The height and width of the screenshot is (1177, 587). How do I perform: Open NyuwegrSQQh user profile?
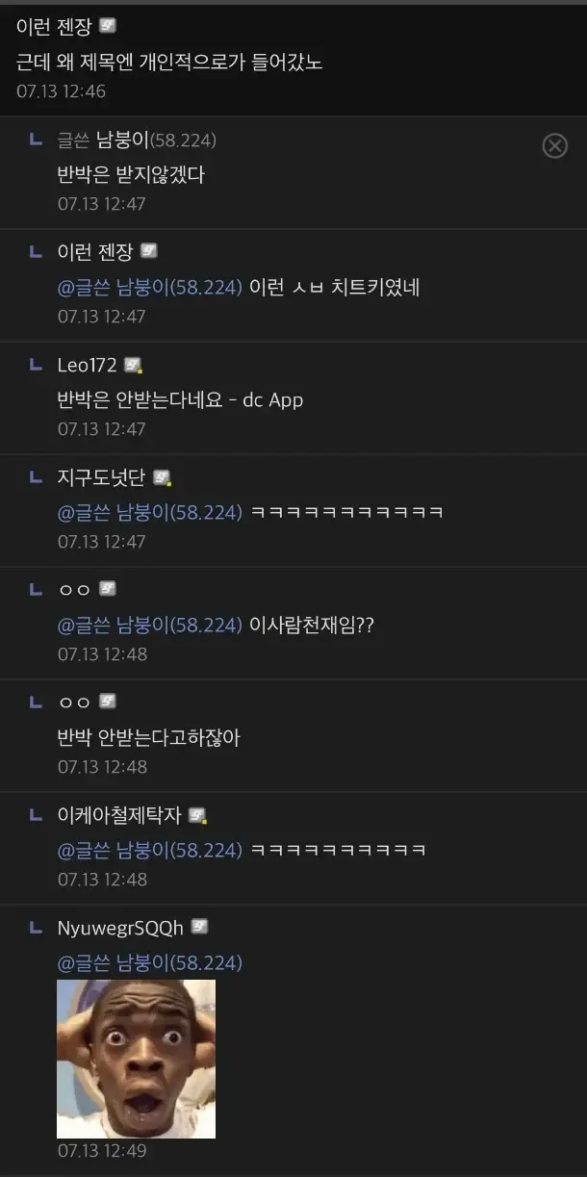120,929
